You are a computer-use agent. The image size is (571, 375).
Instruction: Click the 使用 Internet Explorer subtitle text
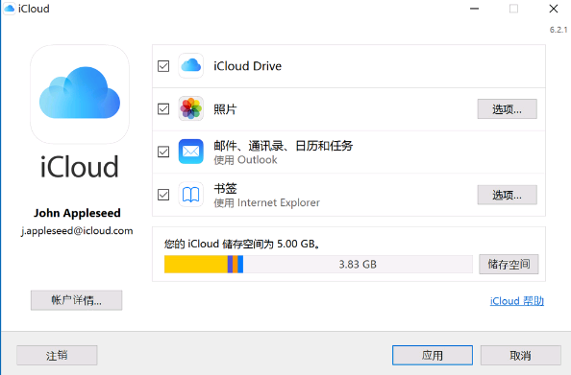[x=267, y=202]
